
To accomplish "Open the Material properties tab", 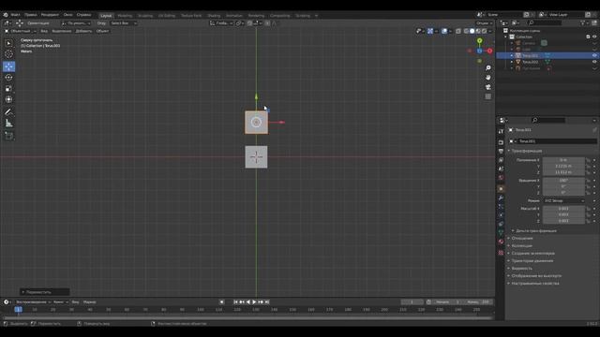I will tap(501, 242).
